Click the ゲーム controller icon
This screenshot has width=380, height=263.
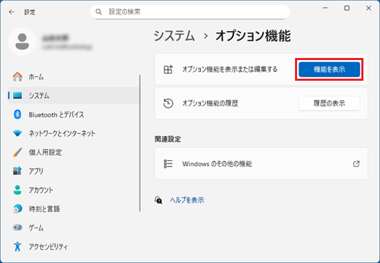(17, 228)
